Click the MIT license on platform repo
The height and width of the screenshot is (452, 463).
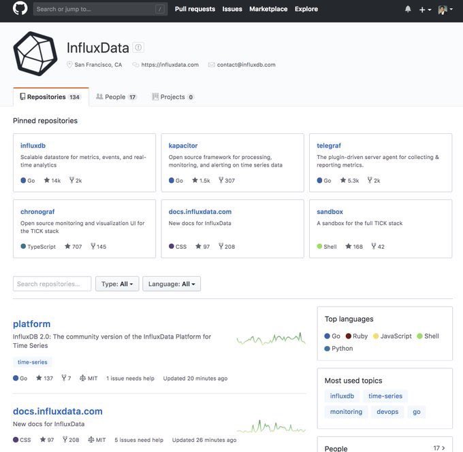click(x=89, y=378)
